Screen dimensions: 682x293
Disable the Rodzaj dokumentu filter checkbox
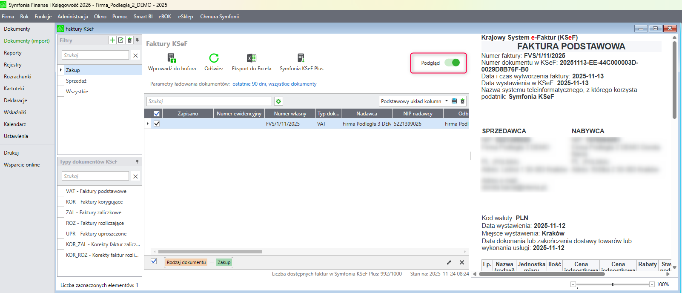(154, 261)
